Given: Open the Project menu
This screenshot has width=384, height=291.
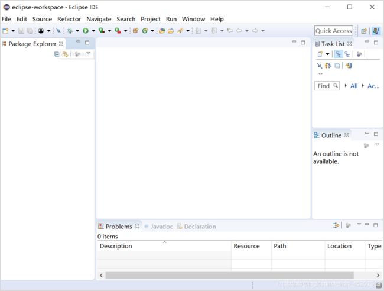Looking at the screenshot, I should point(151,19).
